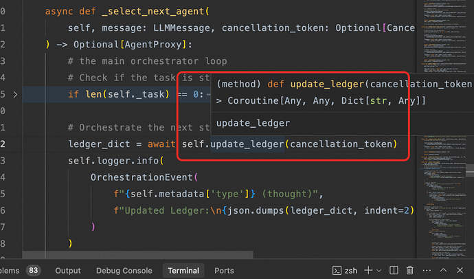
Task: Open the Problems tab with 83 issues
Action: [x=10, y=271]
